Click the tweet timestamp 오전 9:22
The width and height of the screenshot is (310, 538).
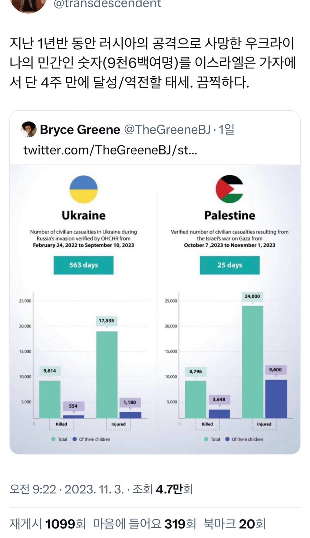33,489
